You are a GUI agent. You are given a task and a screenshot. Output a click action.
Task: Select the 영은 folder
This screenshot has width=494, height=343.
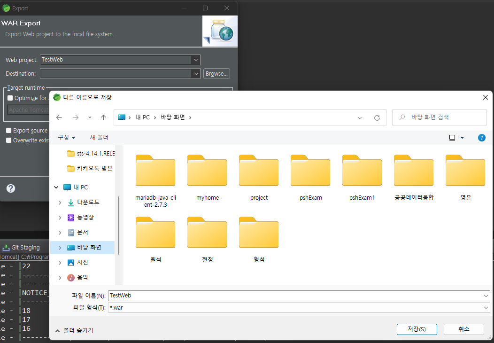point(465,178)
